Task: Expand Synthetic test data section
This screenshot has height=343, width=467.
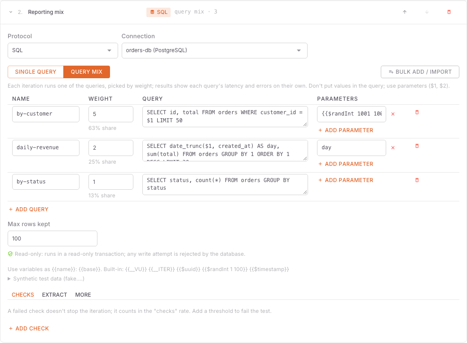Action: [46, 279]
